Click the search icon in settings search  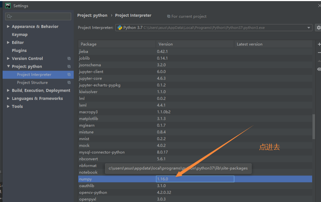pyautogui.click(x=9, y=16)
